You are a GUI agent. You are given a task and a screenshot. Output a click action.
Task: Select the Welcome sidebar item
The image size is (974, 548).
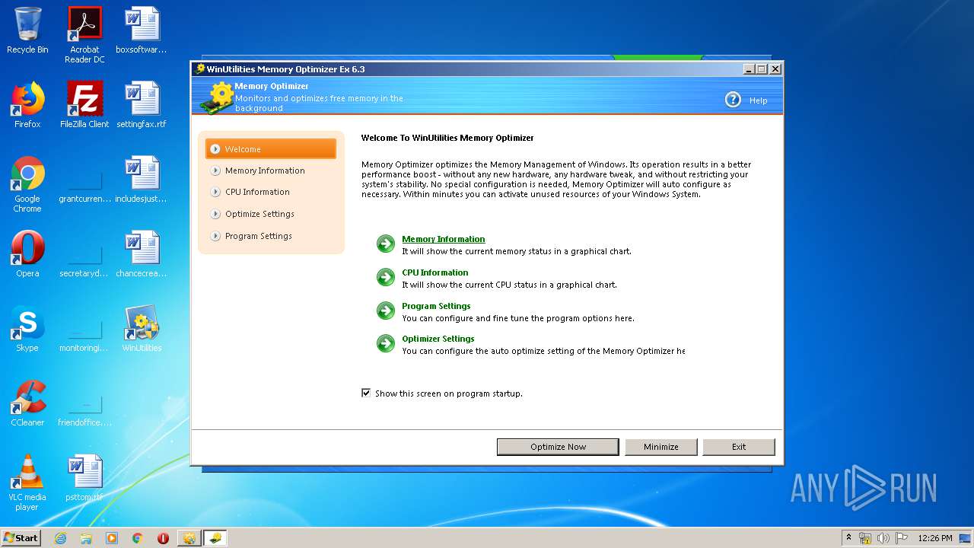[271, 149]
